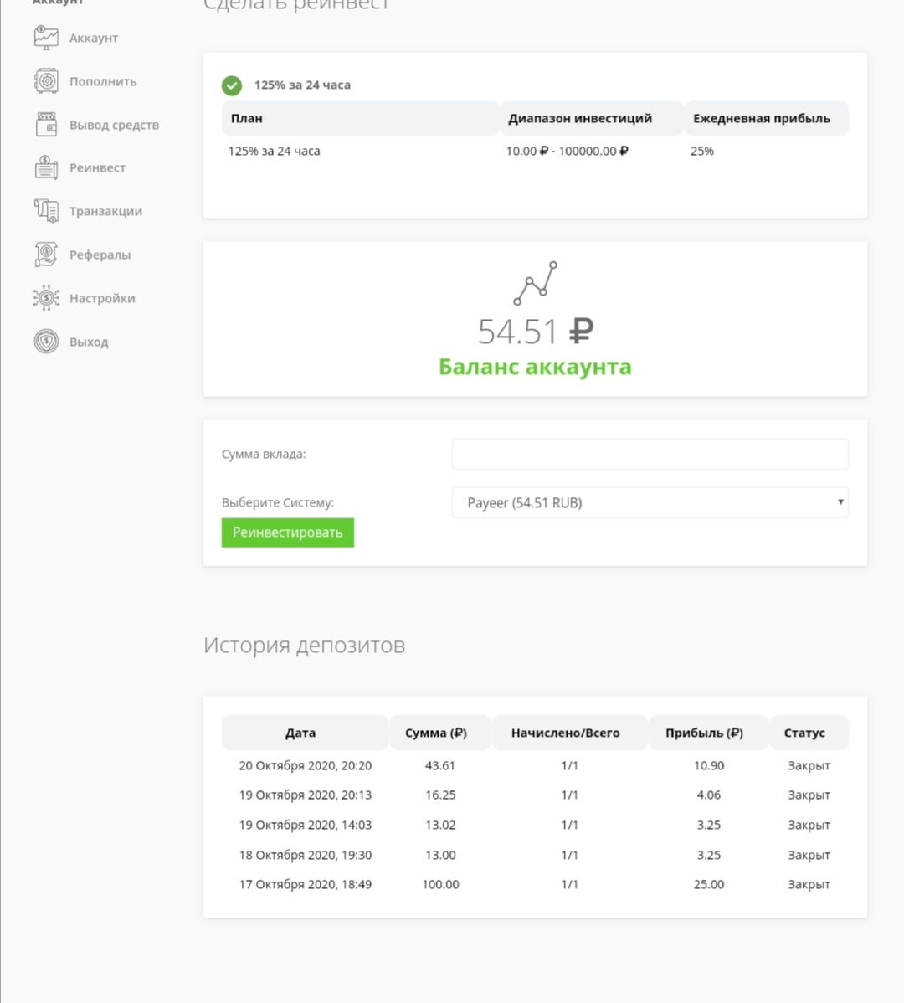Open Рефералы from the sidebar
This screenshot has width=904, height=1003.
(100, 255)
